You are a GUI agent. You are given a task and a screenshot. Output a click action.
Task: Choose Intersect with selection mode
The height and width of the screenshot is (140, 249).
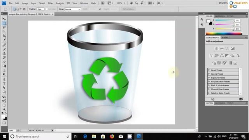pyautogui.click(x=24, y=9)
